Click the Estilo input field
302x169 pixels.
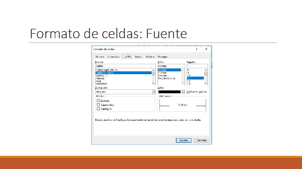(171, 66)
